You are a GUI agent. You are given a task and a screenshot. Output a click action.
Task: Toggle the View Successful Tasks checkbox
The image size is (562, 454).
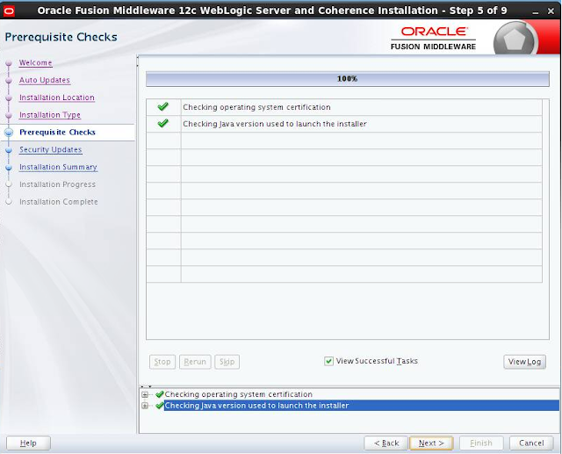(x=328, y=361)
